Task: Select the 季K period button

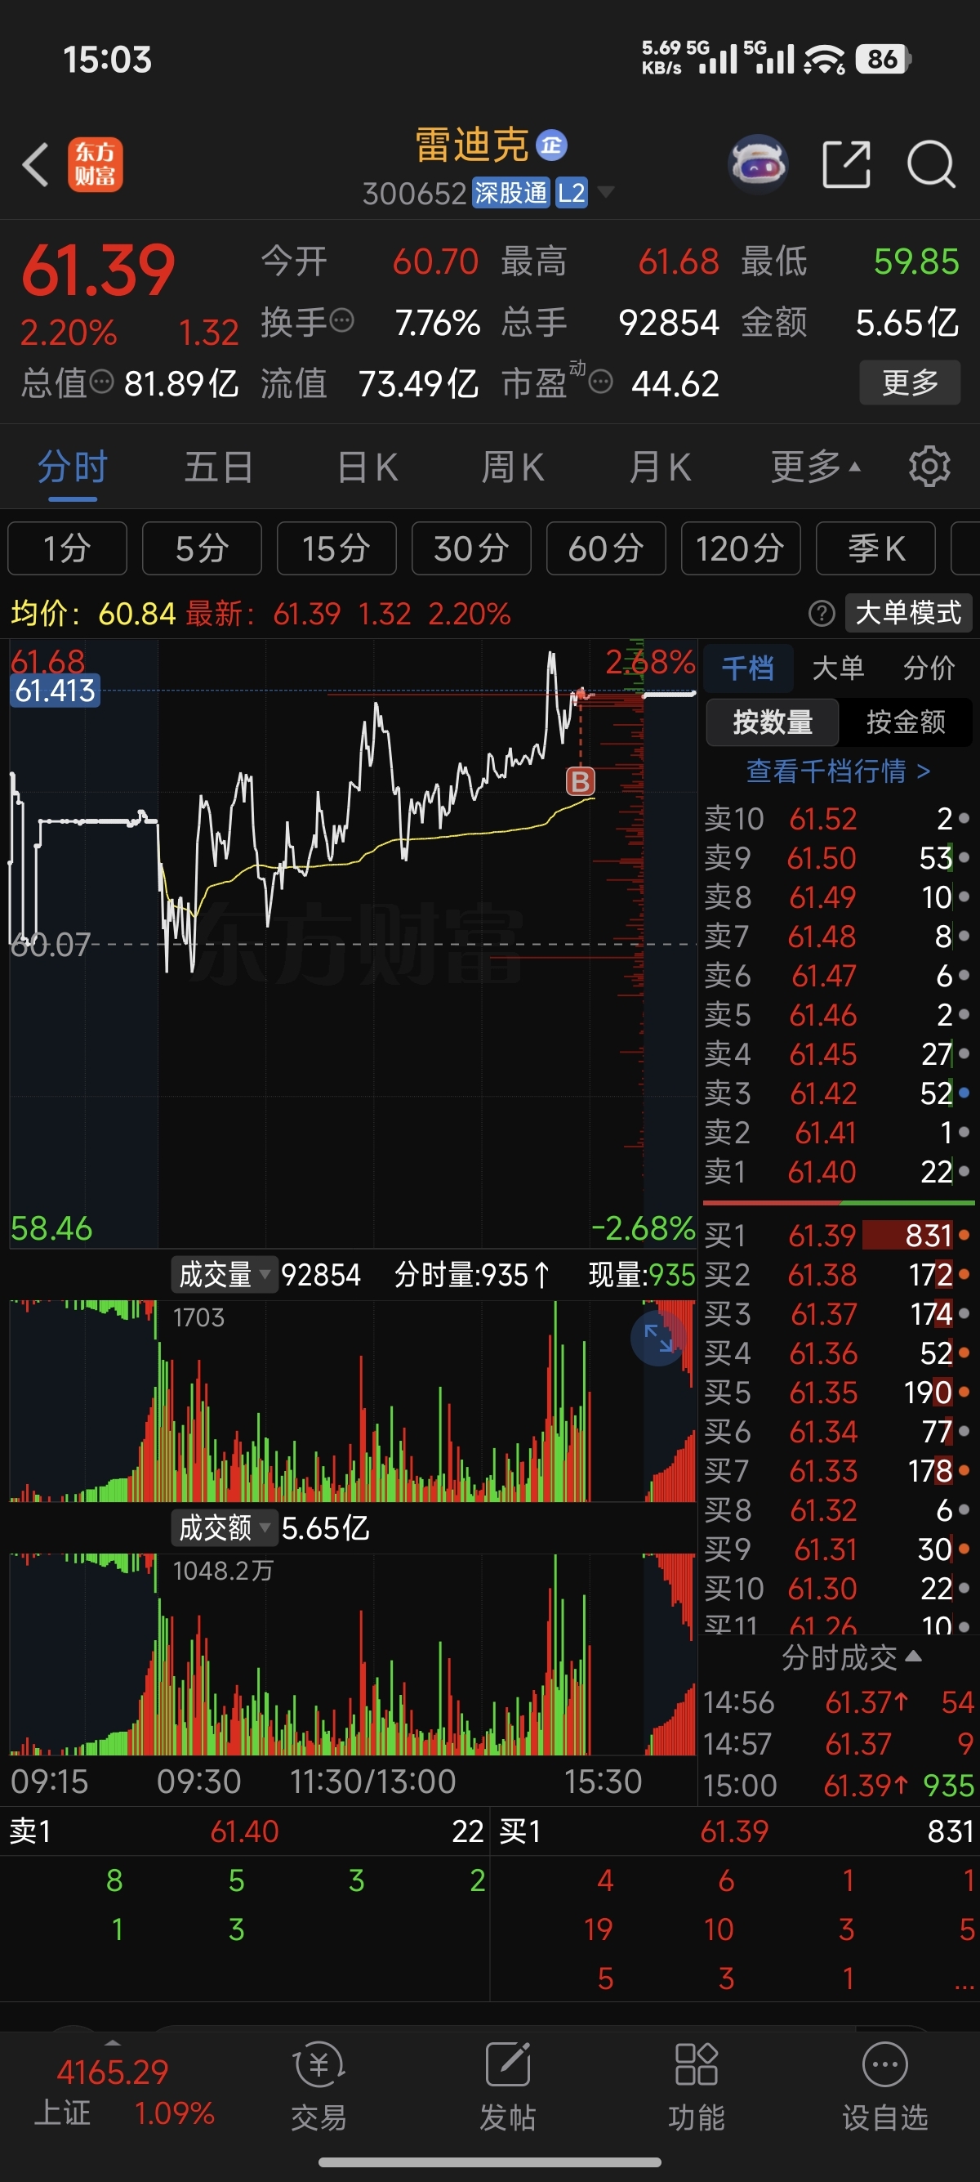Action: [876, 548]
